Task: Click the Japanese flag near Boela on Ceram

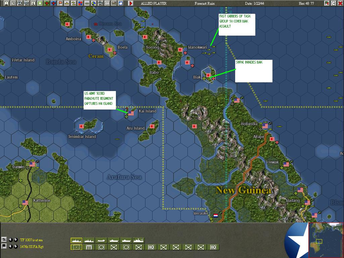Action: click(110, 50)
